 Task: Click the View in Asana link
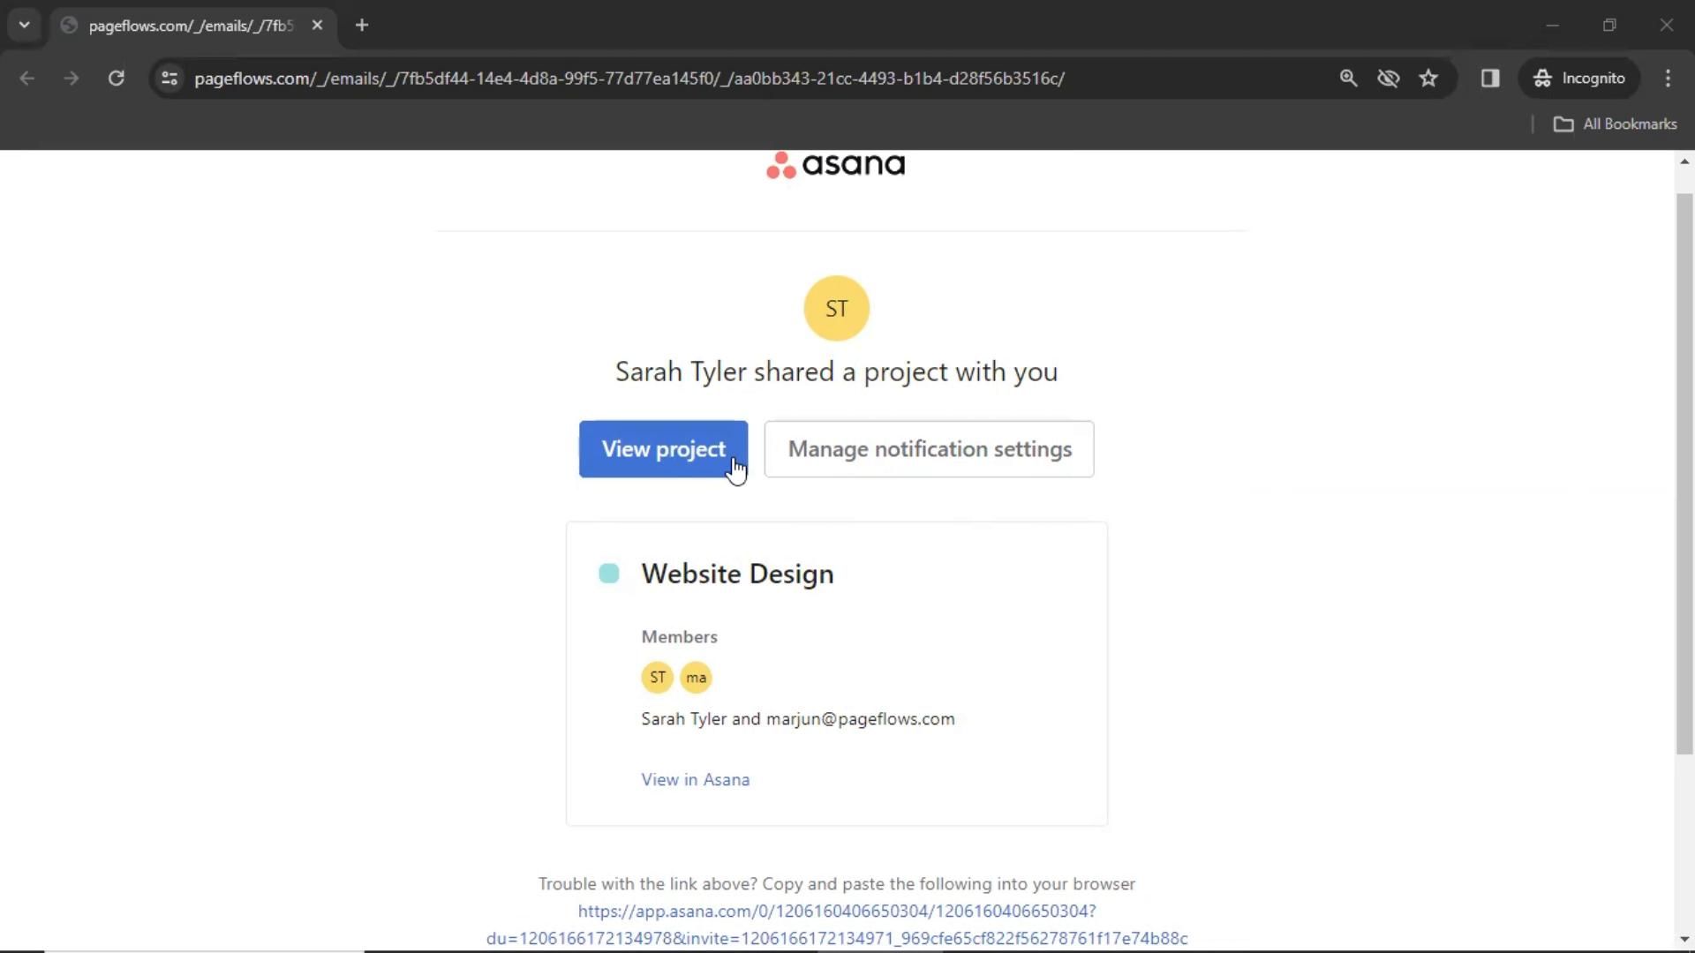[x=695, y=780]
